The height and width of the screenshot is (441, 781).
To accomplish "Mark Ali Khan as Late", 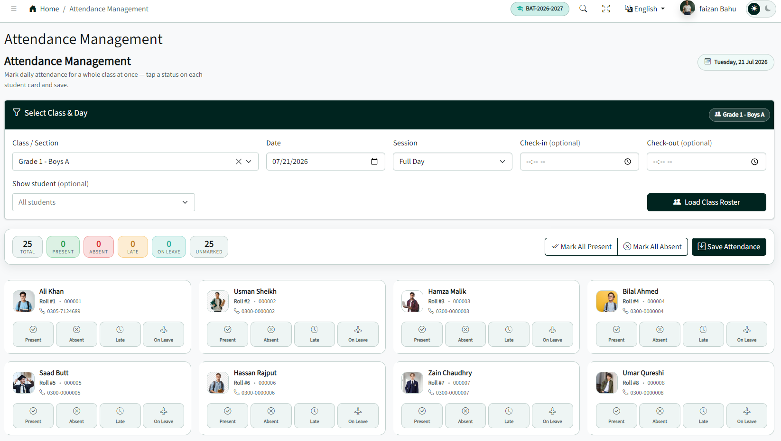I will [x=120, y=334].
